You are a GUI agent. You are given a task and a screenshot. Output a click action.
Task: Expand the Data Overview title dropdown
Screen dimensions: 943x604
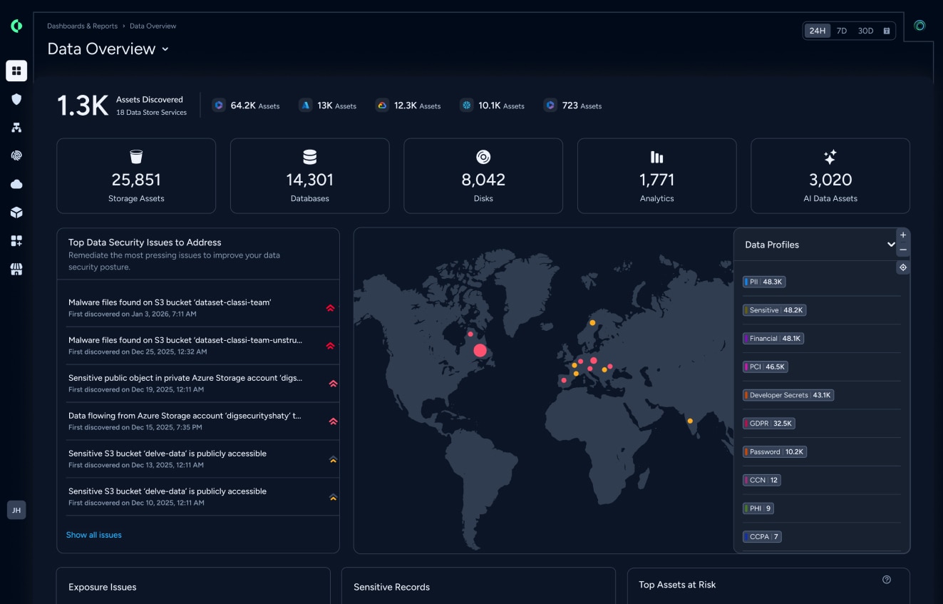tap(165, 49)
